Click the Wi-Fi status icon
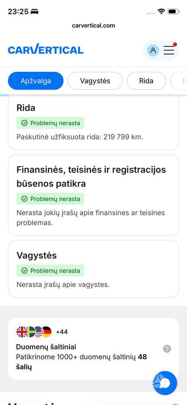Image resolution: width=187 pixels, height=405 pixels. (161, 11)
